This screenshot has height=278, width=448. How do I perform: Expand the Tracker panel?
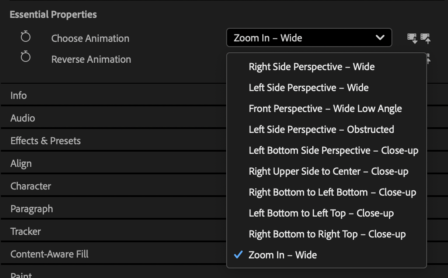pos(26,231)
